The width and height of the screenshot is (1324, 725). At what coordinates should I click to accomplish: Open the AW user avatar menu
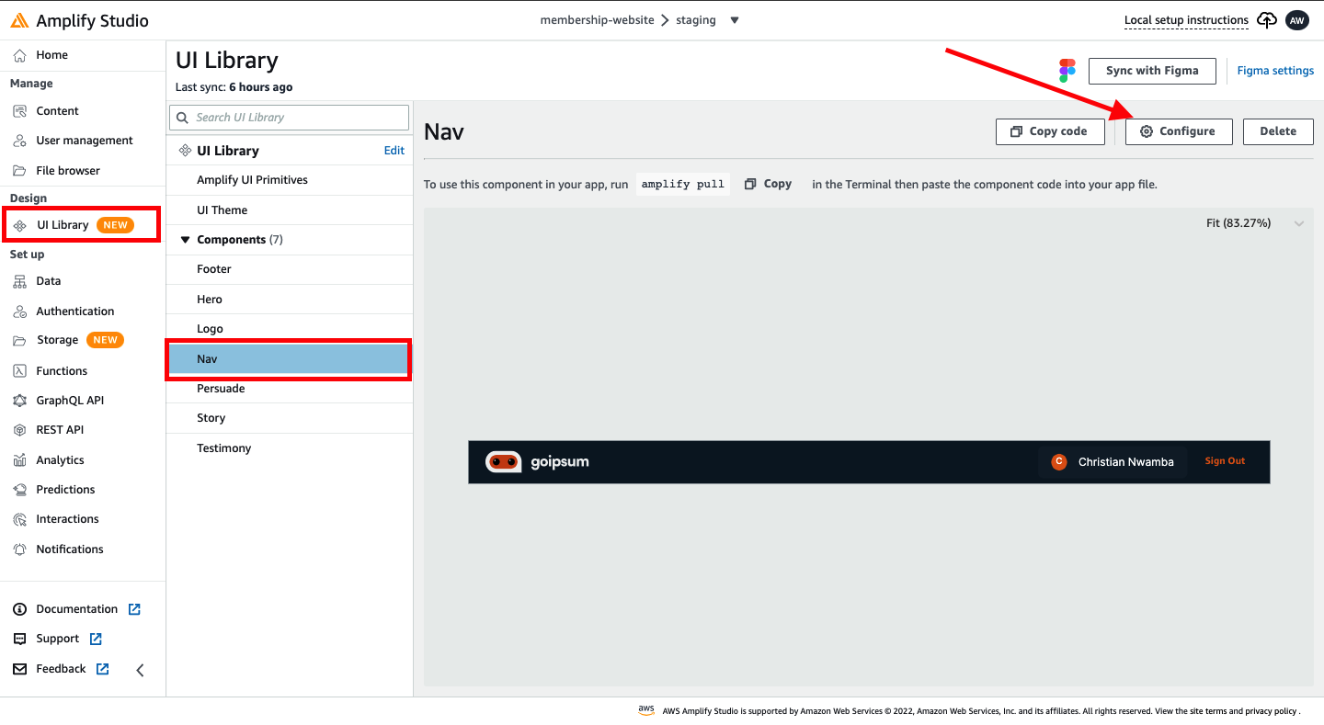[x=1297, y=20]
